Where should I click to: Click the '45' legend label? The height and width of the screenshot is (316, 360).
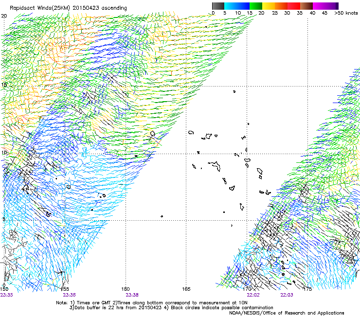tap(324, 13)
